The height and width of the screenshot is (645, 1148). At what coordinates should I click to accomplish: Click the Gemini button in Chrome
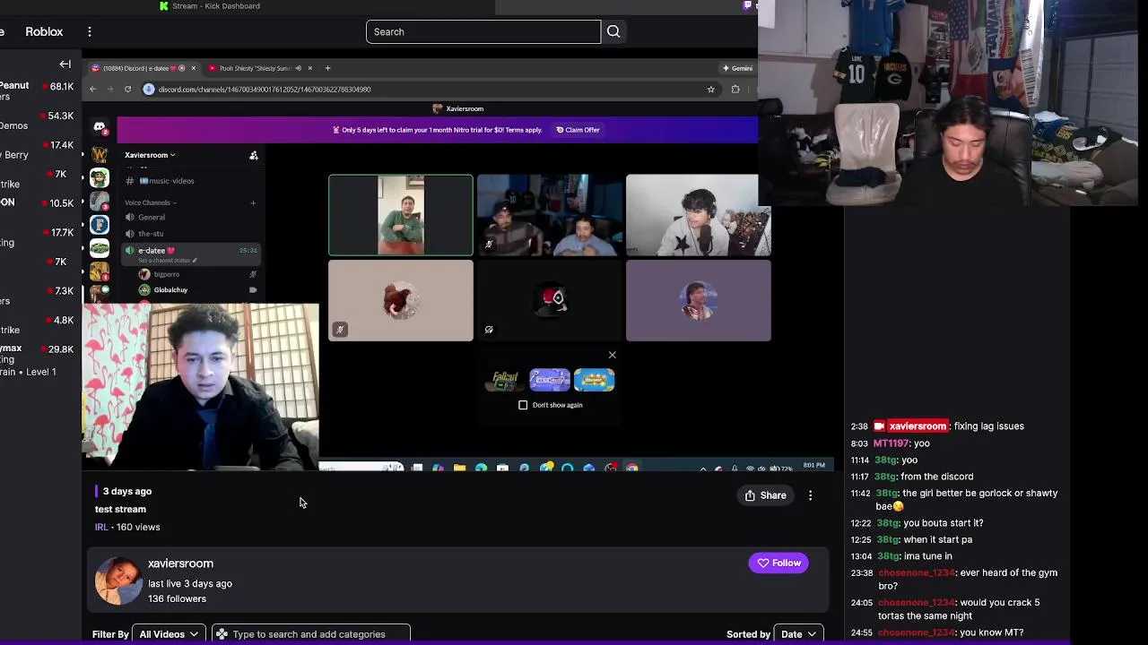coord(737,68)
